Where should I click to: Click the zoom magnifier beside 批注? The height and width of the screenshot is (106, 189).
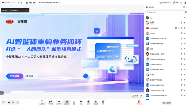tap(141, 96)
